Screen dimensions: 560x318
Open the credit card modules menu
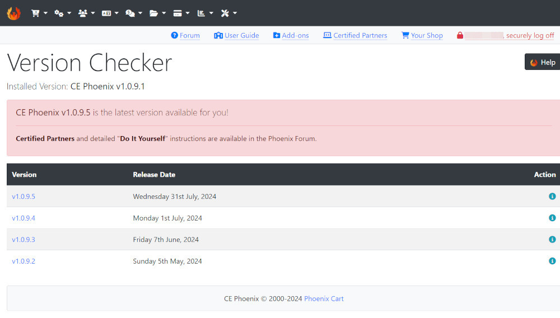point(181,13)
